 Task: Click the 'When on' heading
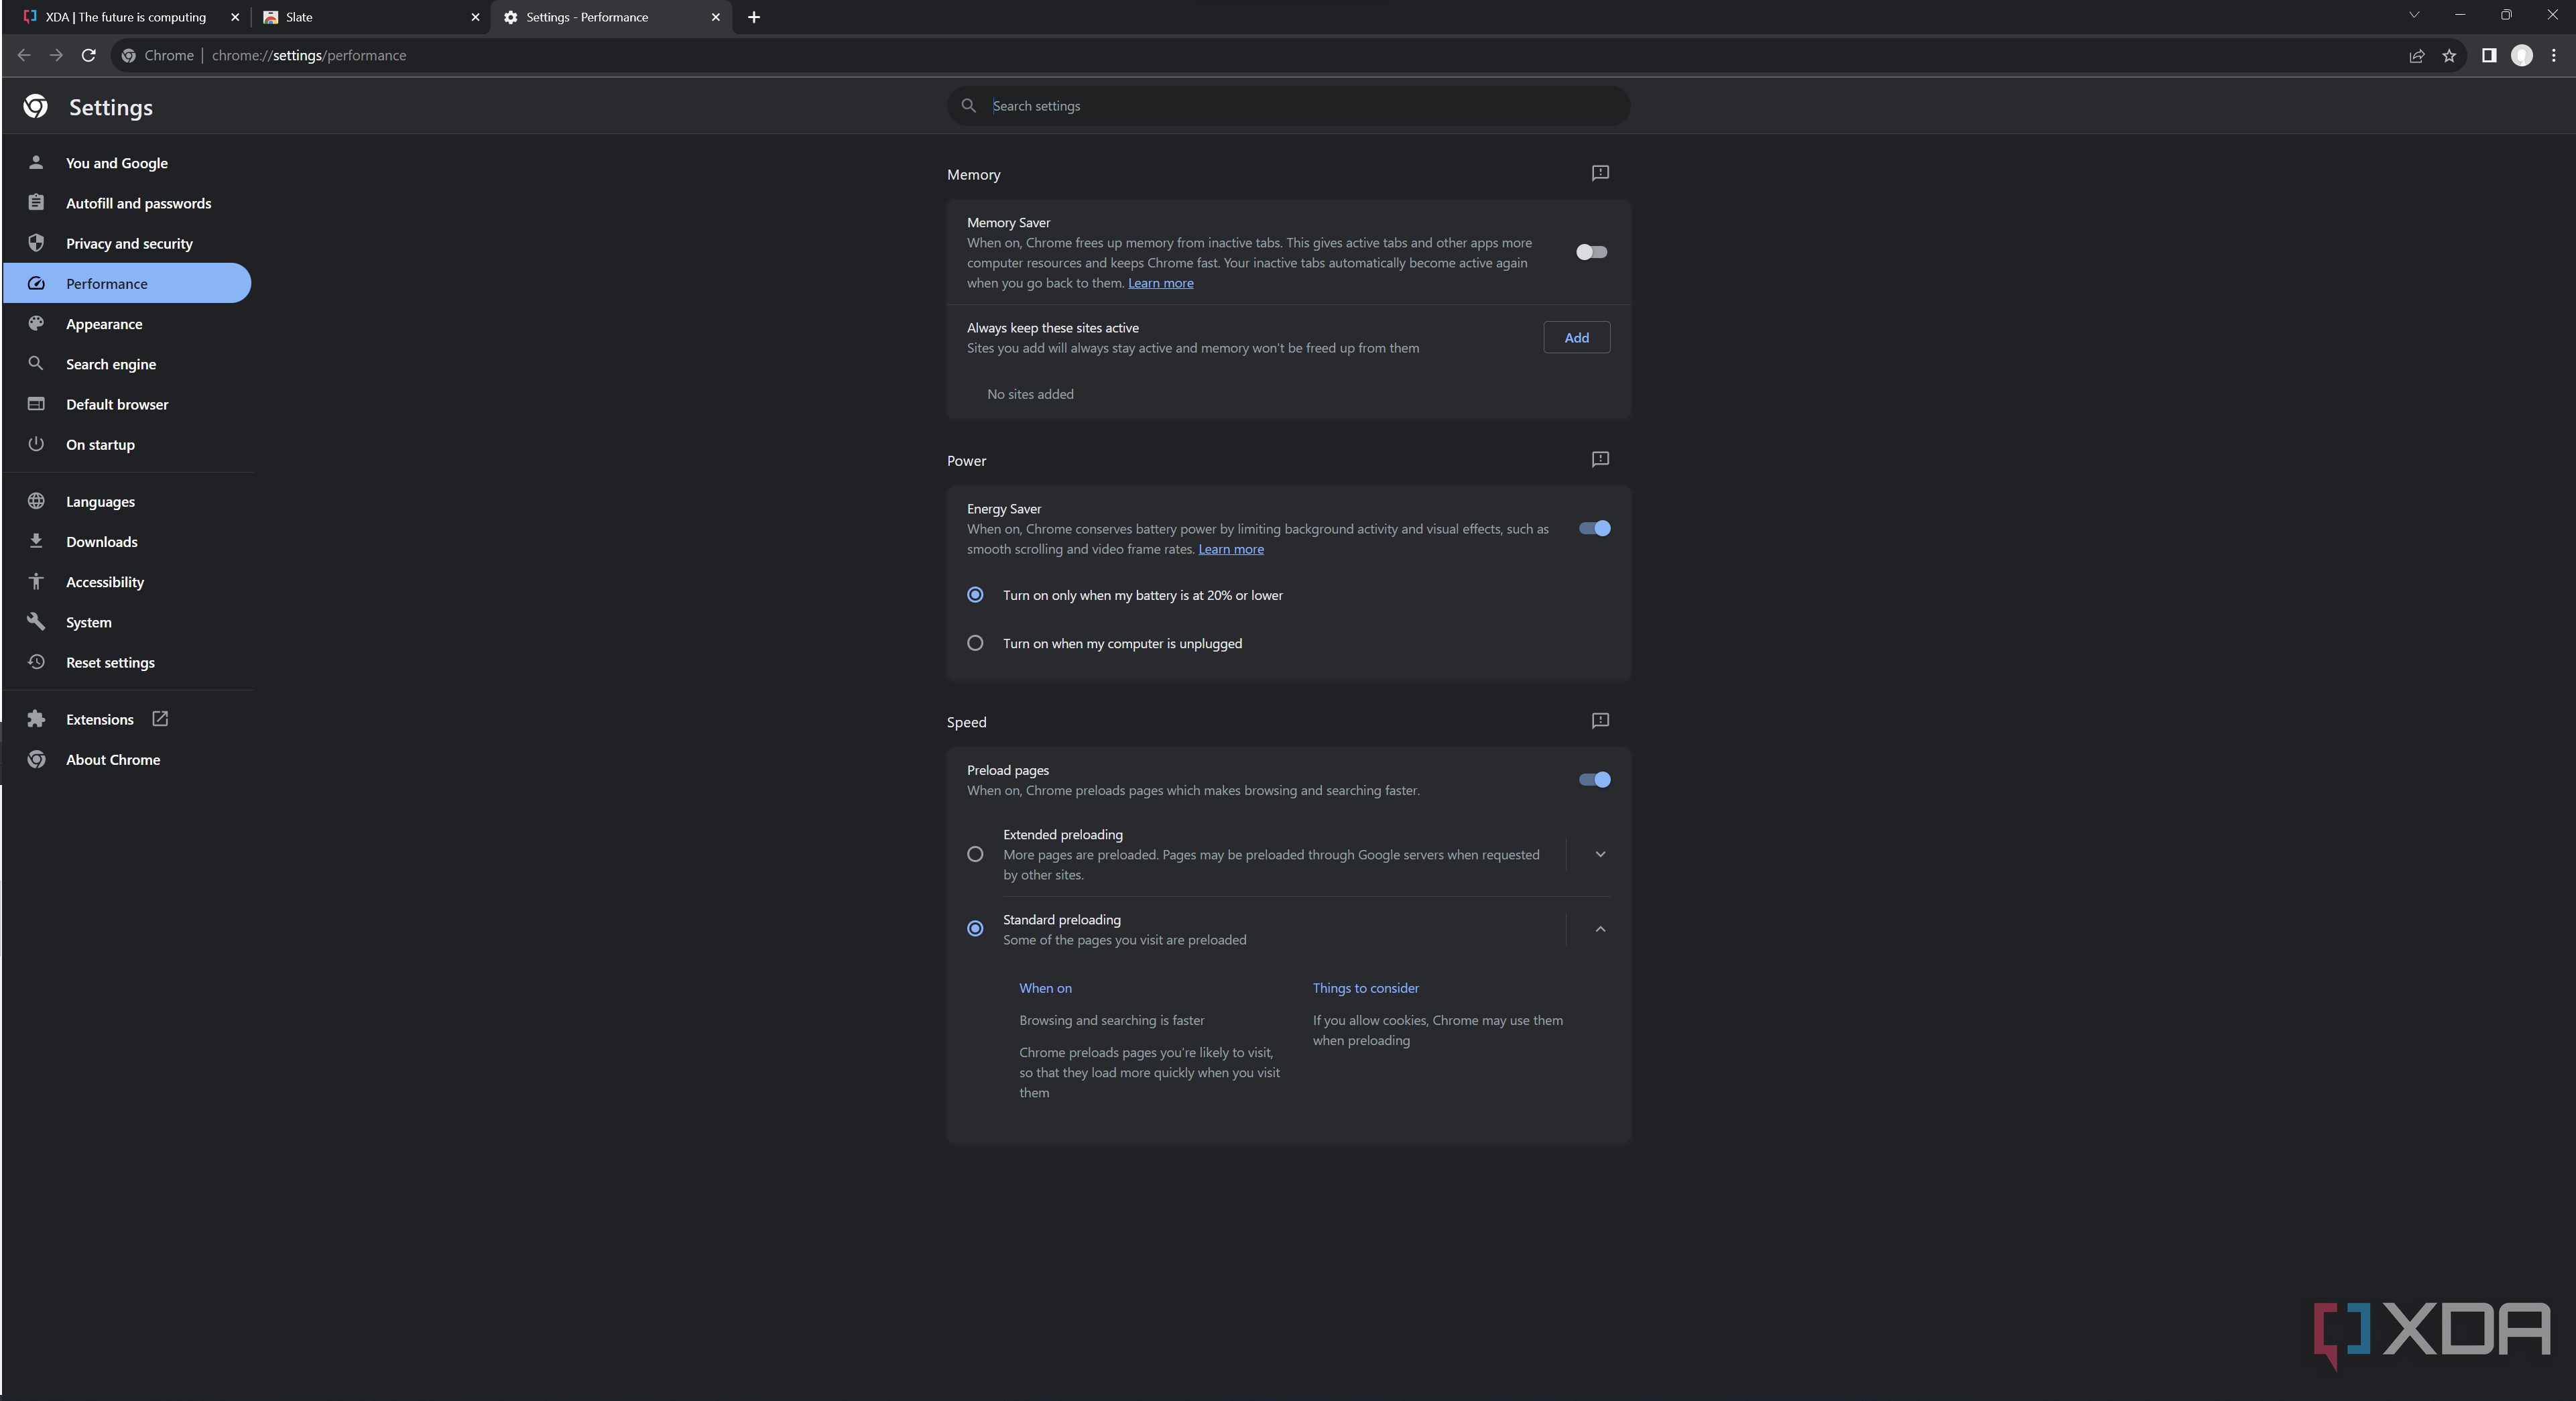point(1045,988)
